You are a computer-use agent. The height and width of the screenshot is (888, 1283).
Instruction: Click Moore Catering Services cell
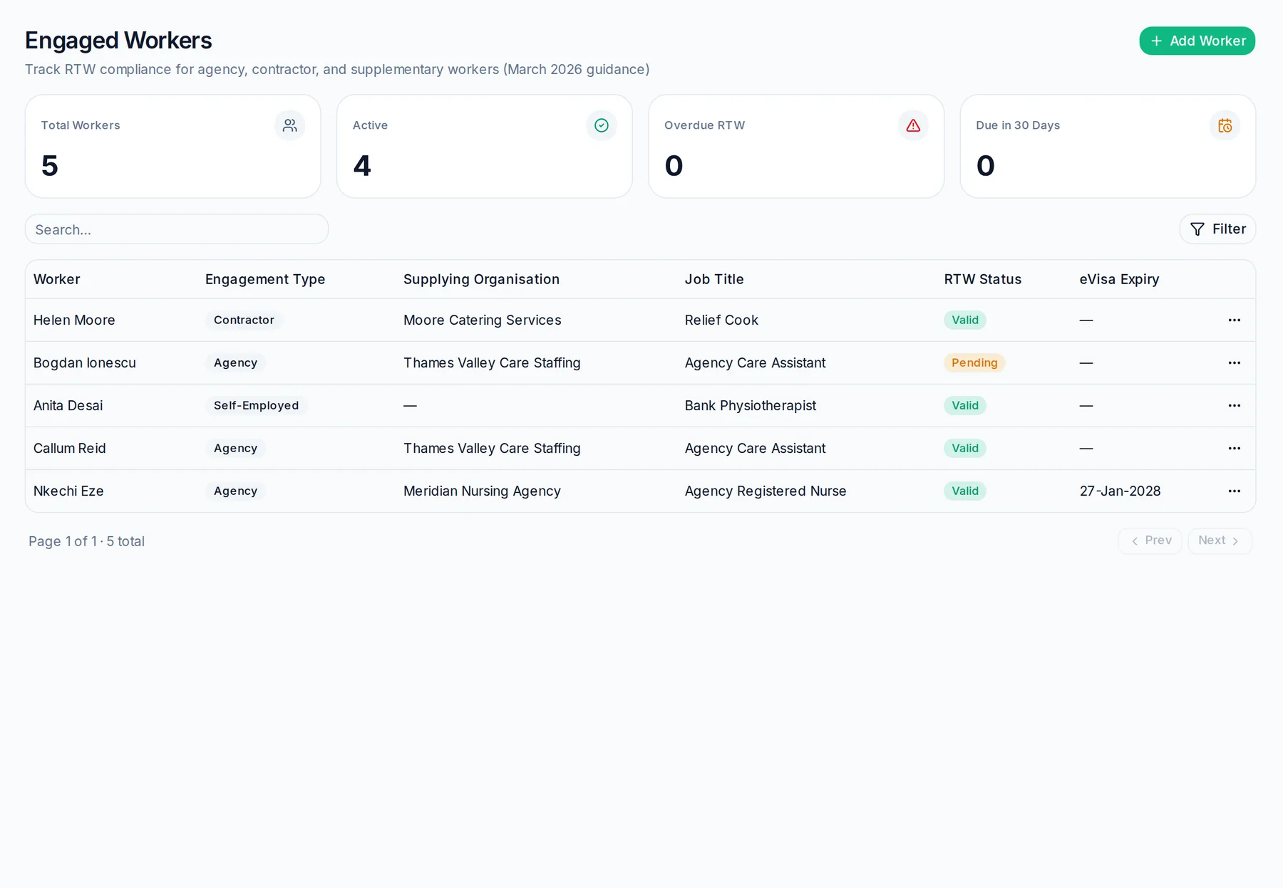pos(483,320)
